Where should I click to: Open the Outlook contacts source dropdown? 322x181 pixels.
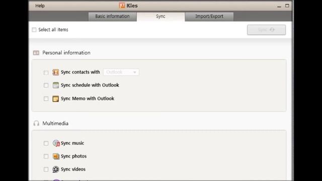121,72
